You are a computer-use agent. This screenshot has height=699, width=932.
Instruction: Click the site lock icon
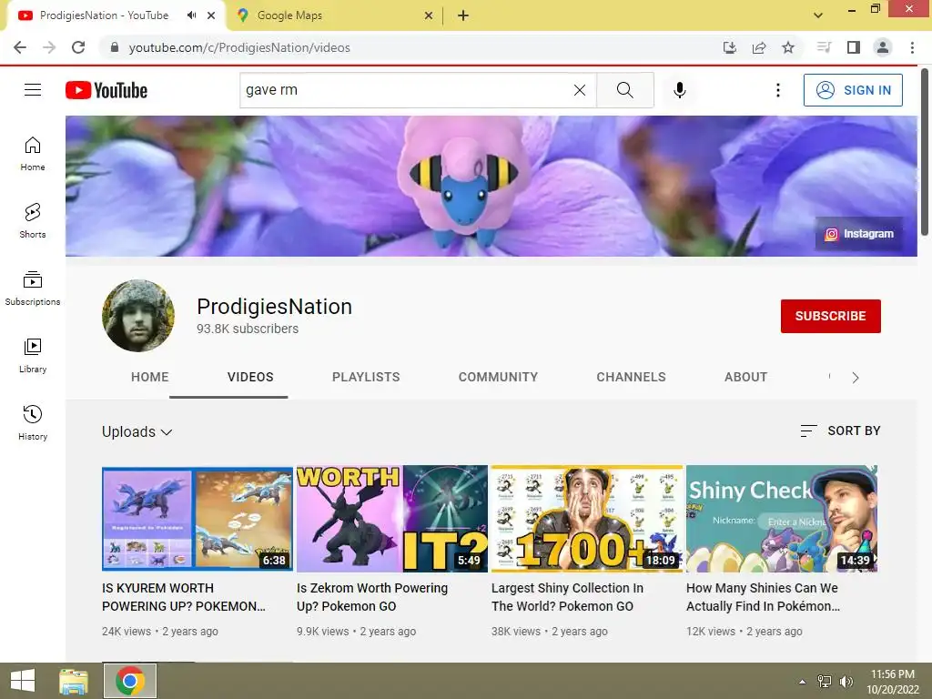(x=115, y=47)
